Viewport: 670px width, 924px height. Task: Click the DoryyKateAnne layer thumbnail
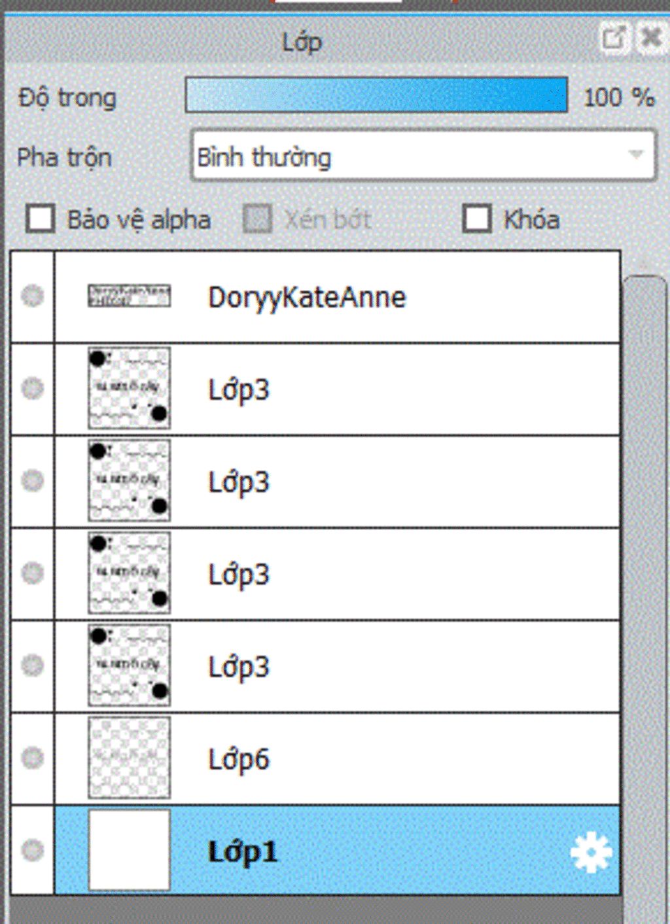tap(129, 296)
